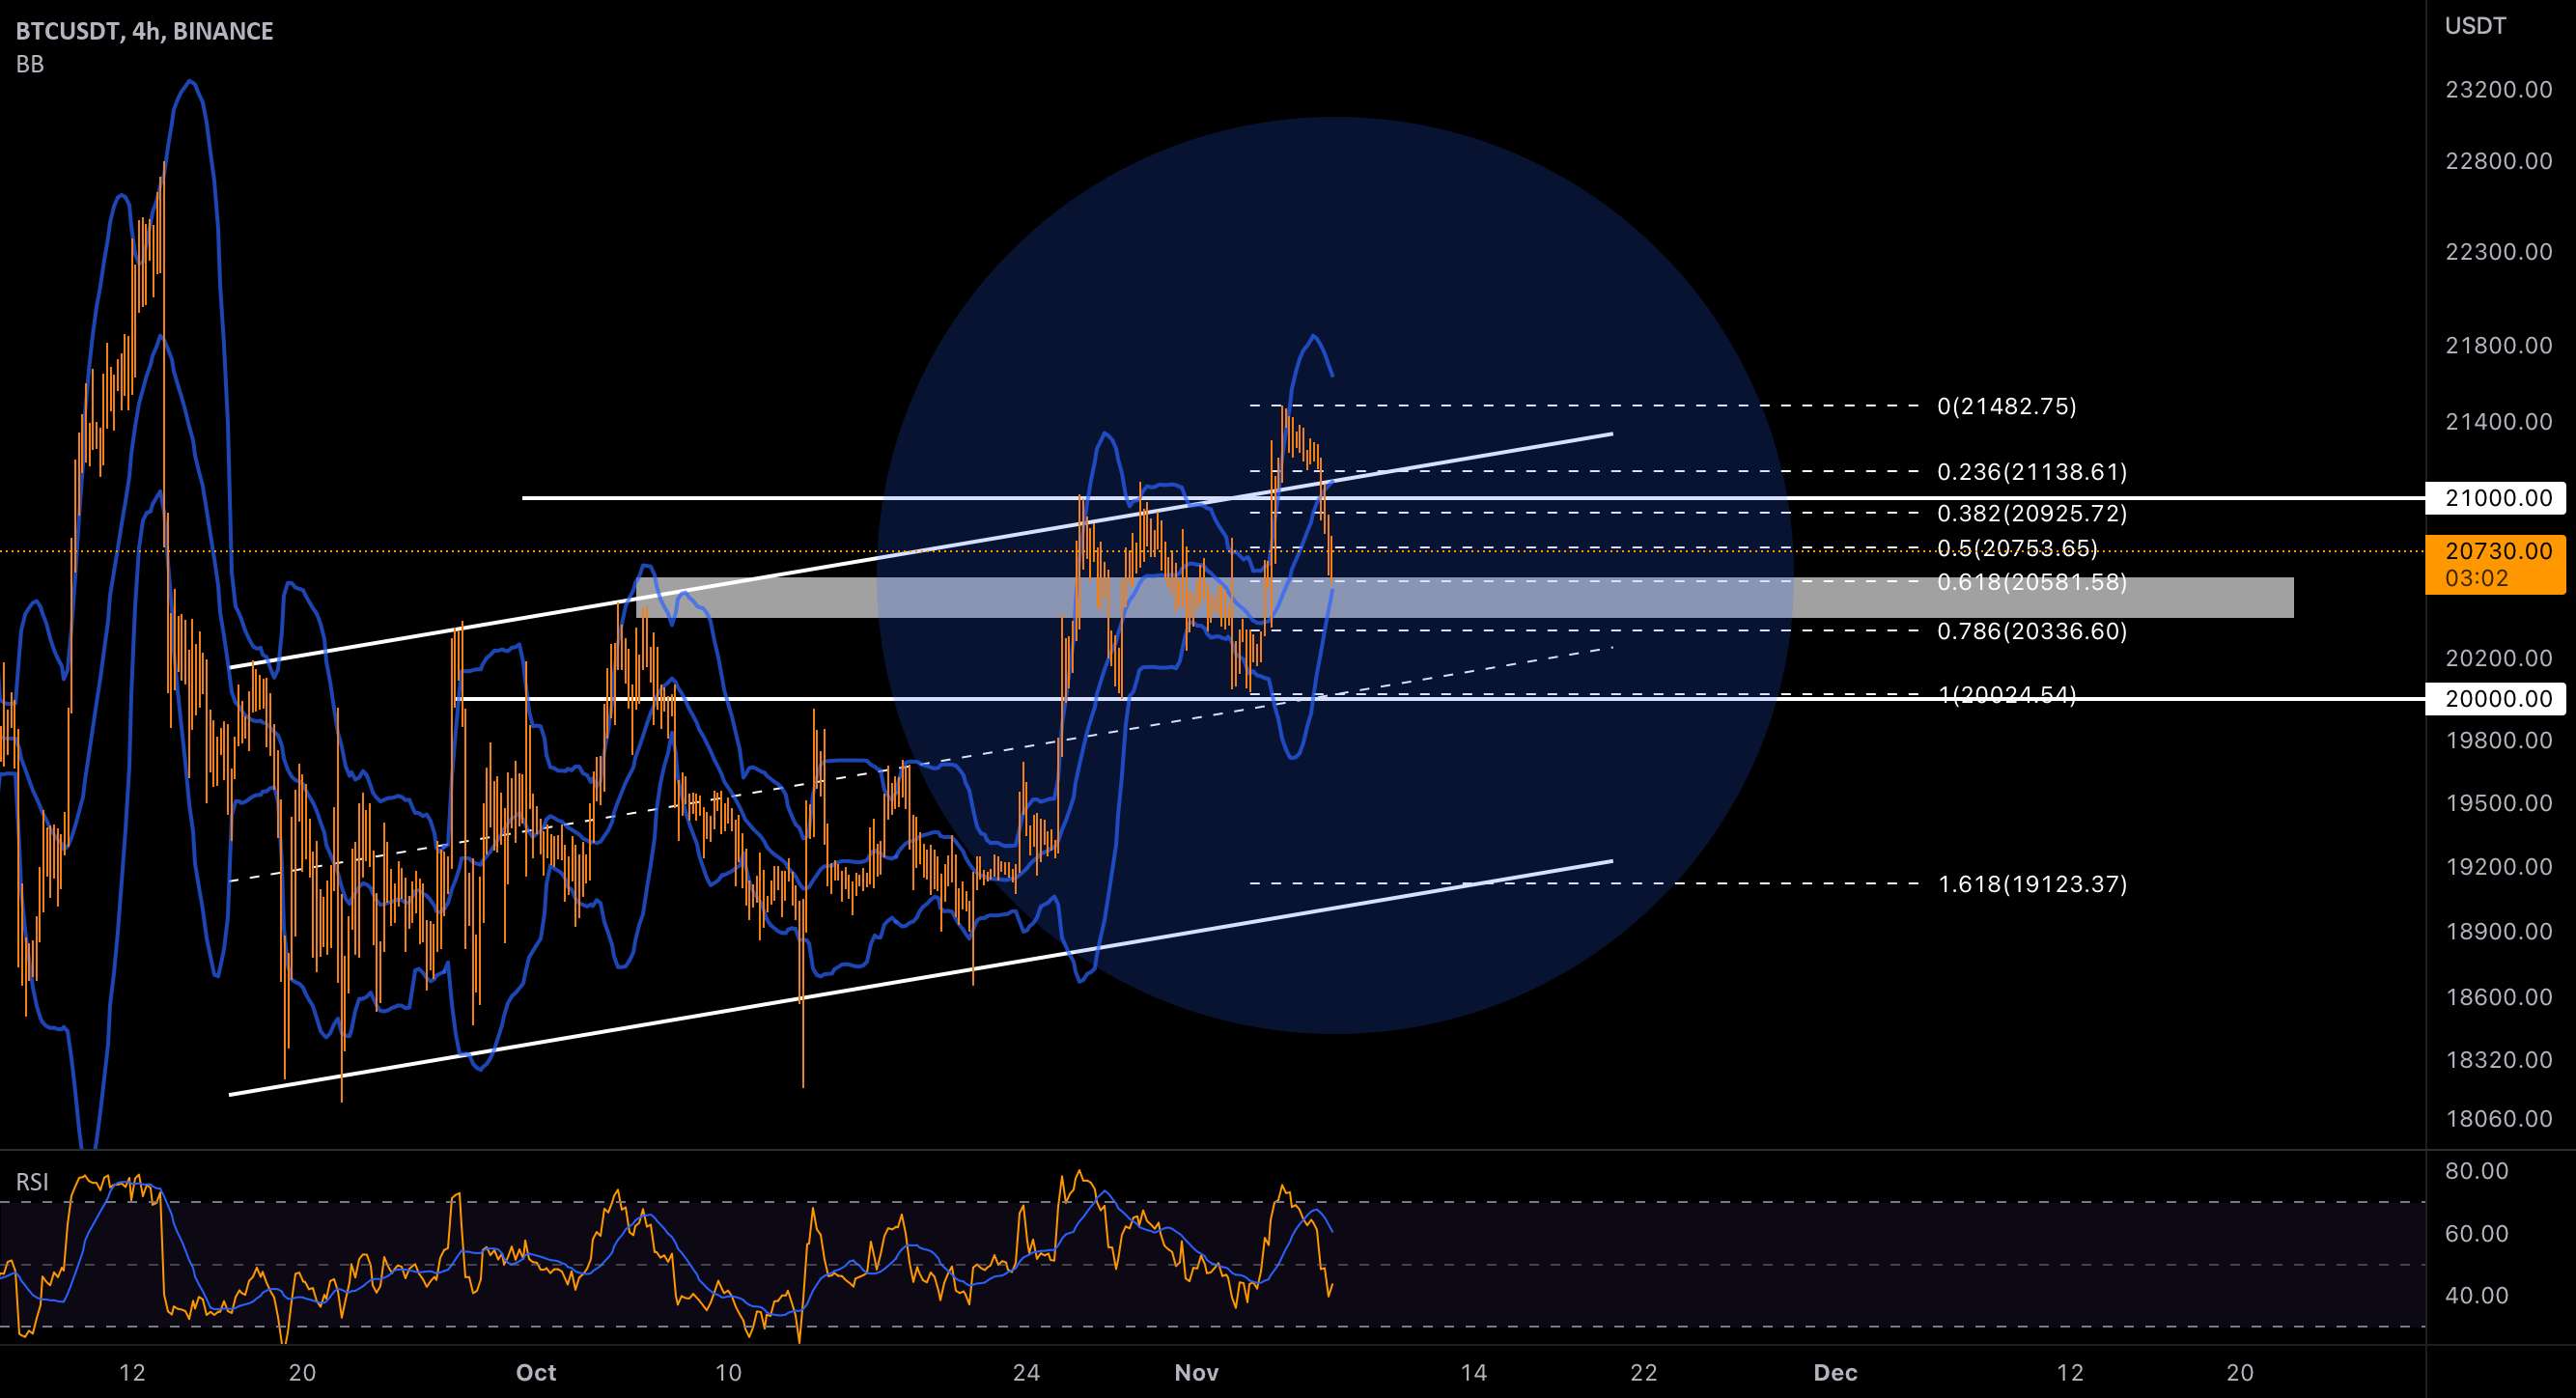Click the 21800.00 price axis label
Viewport: 2576px width, 1398px height.
pos(2499,346)
